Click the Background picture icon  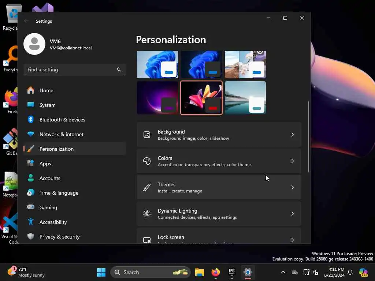tap(147, 135)
